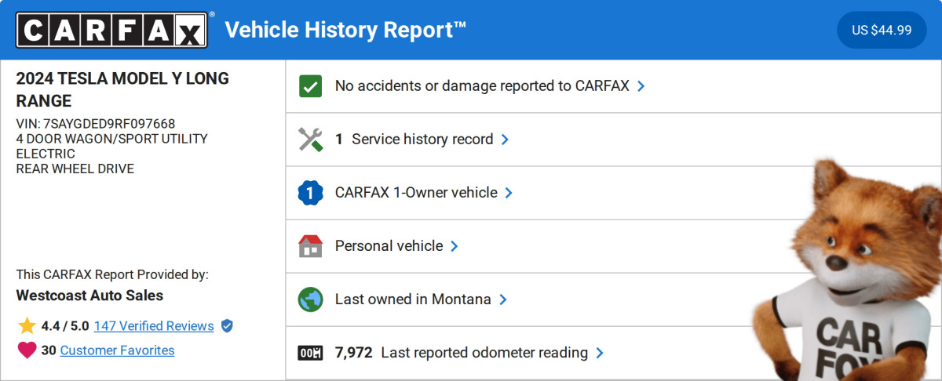Click the globe last owned icon
942x381 pixels.
[311, 299]
